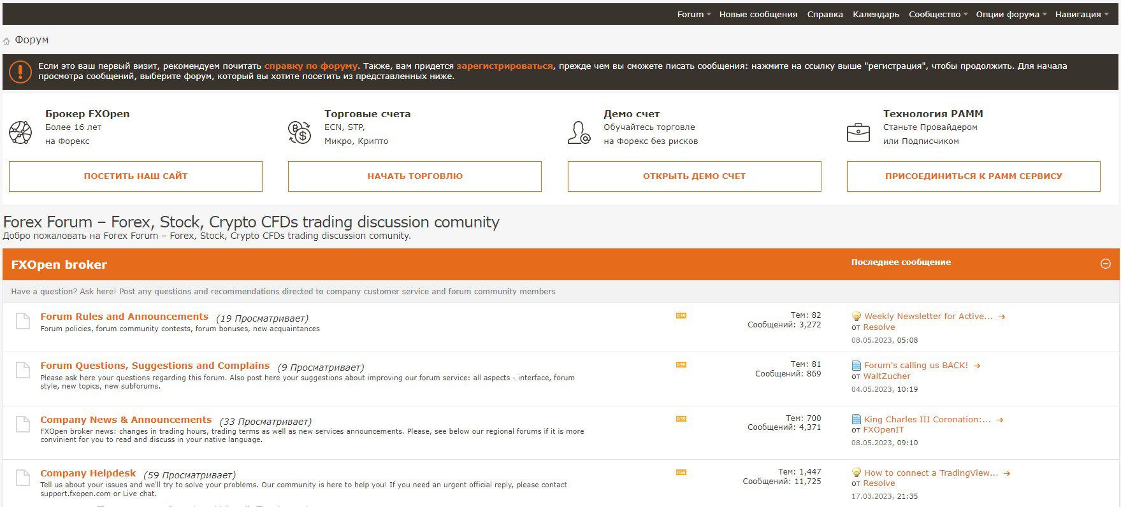Image resolution: width=1121 pixels, height=507 pixels.
Task: Click the forum status icon for Company Helpdesk
Action: point(22,478)
